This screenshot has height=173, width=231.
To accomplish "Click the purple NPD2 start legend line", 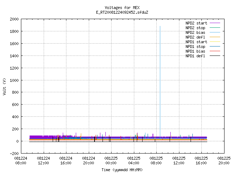I will 215,23.
